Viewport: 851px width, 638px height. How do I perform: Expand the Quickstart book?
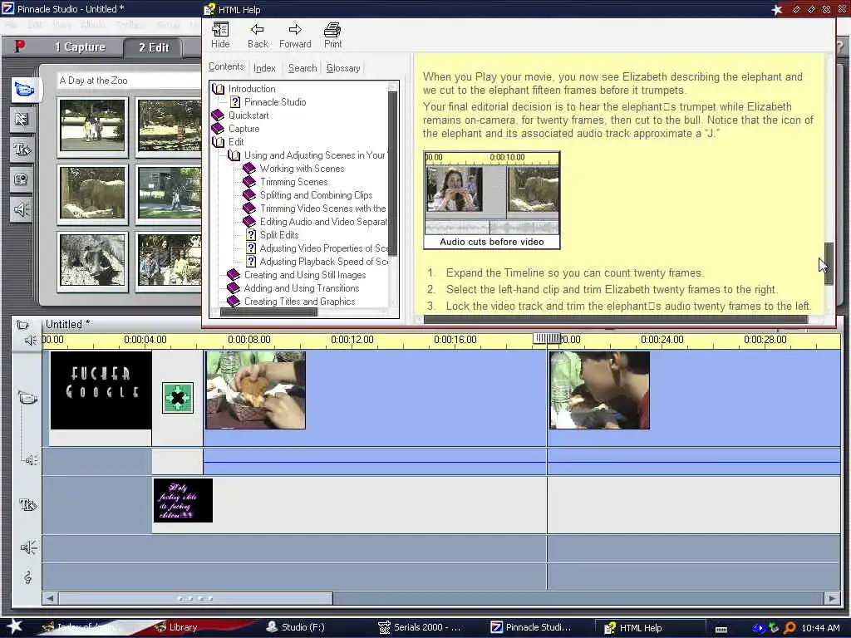[x=218, y=115]
